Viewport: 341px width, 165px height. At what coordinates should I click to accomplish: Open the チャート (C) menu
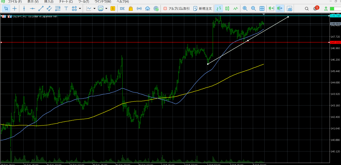[66, 2]
